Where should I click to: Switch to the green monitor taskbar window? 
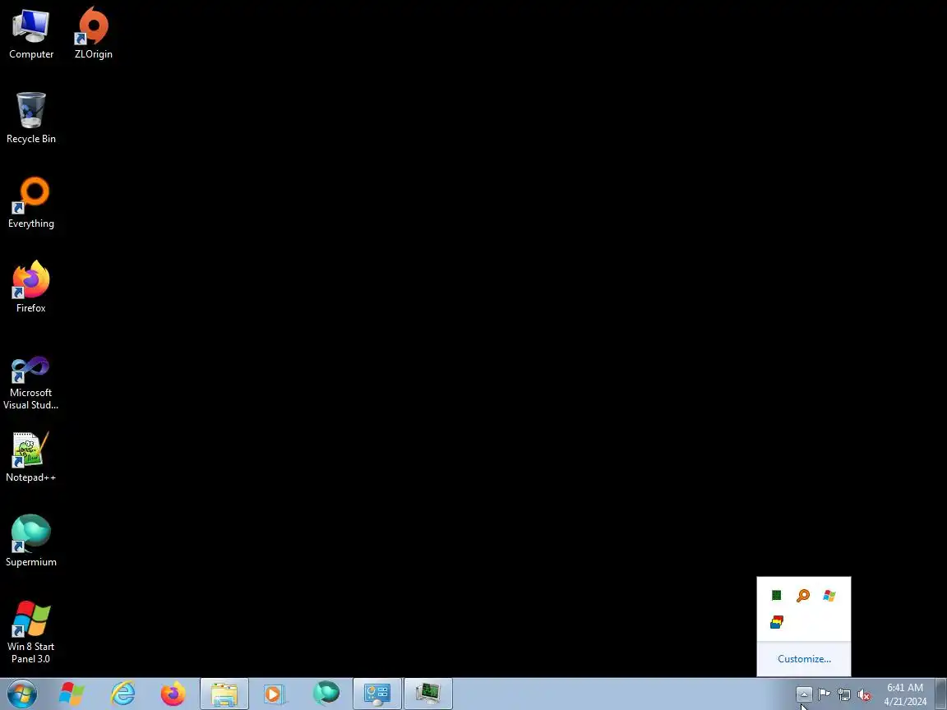(x=428, y=694)
